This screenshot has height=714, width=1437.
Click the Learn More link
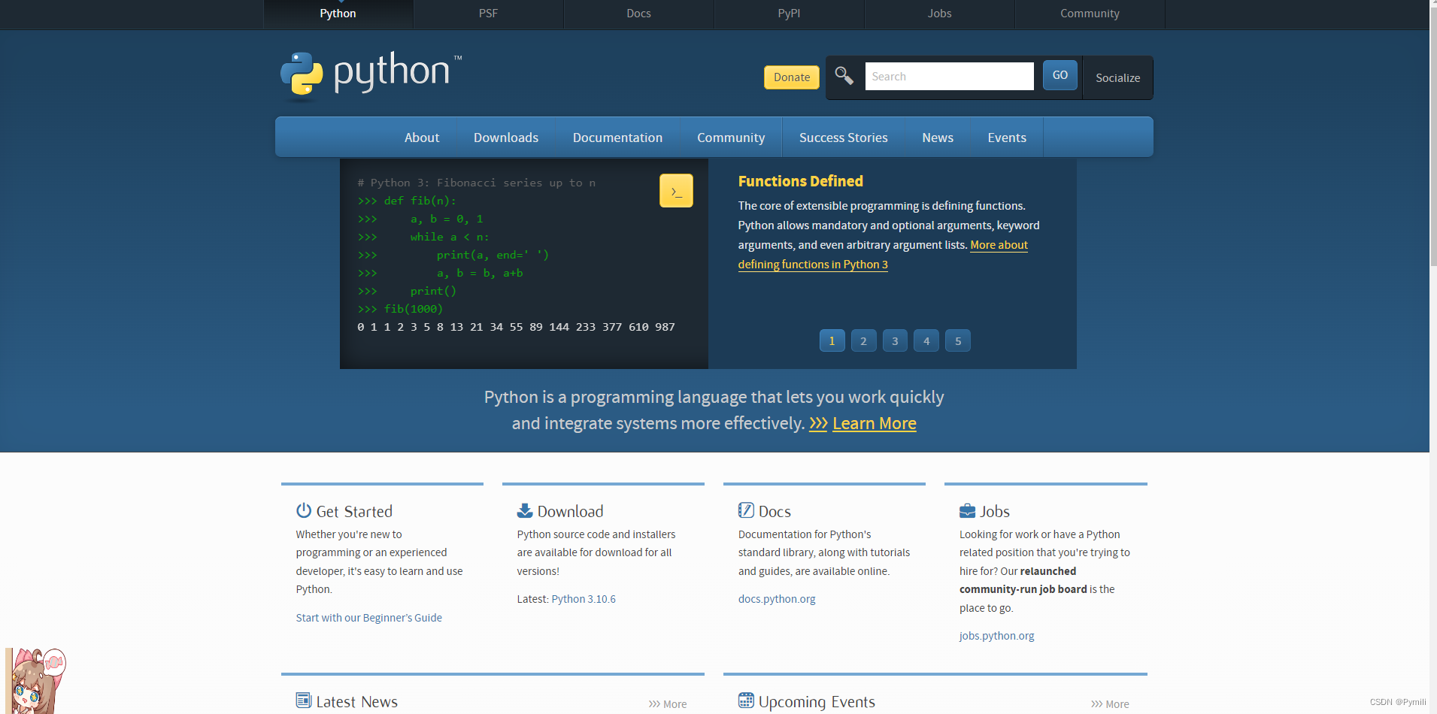875,424
